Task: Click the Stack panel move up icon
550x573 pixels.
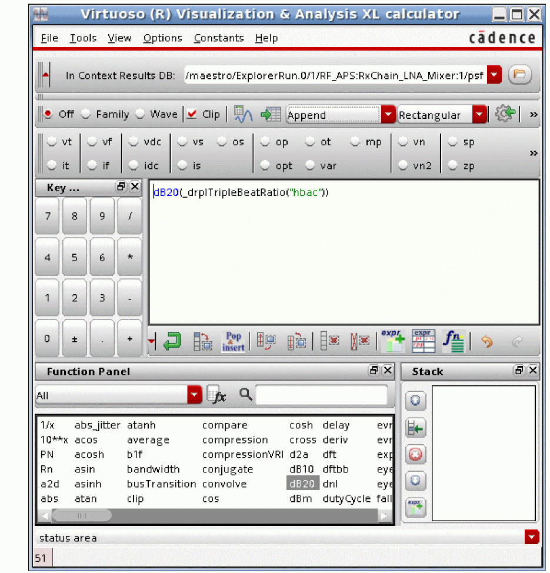Action: [x=415, y=401]
